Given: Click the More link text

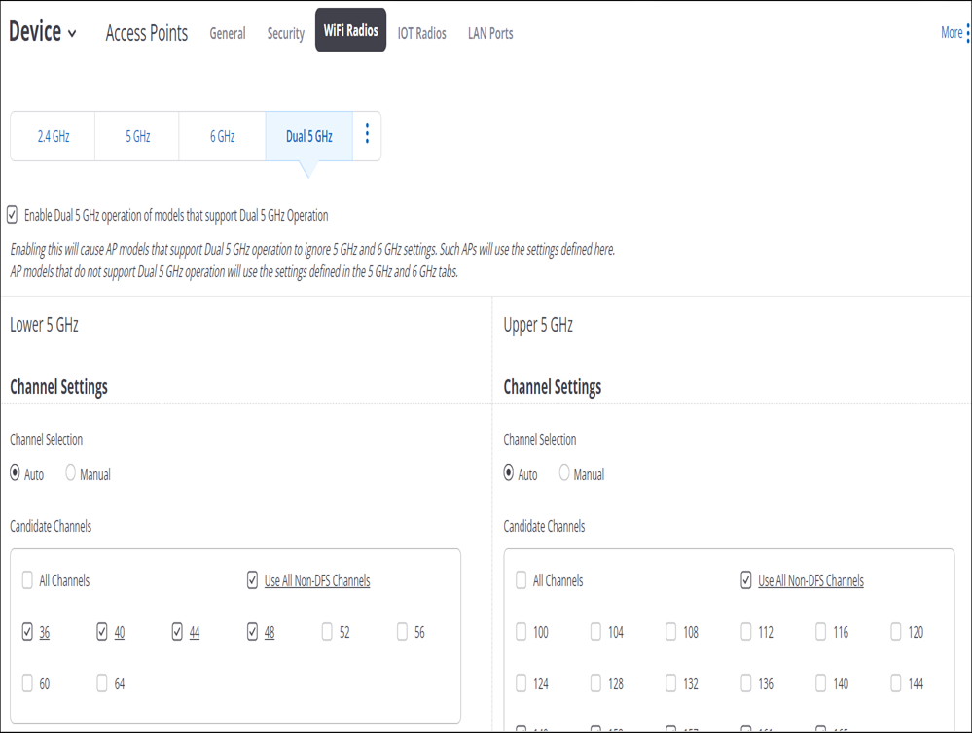Looking at the screenshot, I should [x=952, y=33].
